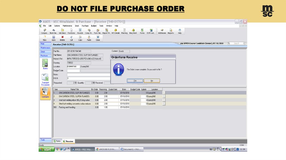This screenshot has width=286, height=160.
Task: Select Contracts in the Purchase sidebar
Action: pyautogui.click(x=45, y=93)
